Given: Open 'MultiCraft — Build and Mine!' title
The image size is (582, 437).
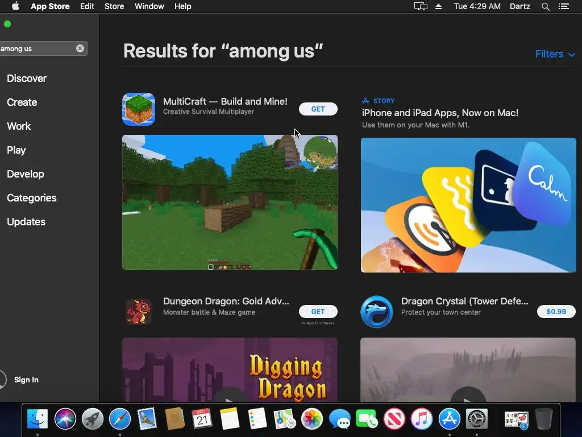Looking at the screenshot, I should click(225, 101).
